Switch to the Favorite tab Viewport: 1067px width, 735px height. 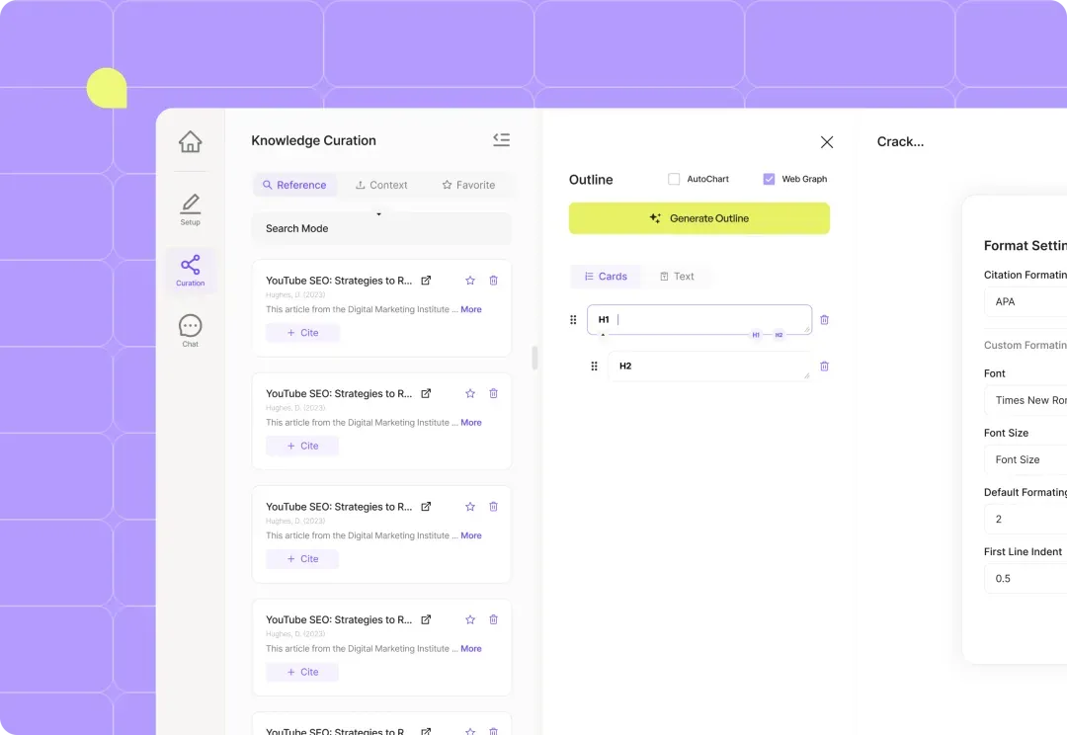pos(468,185)
